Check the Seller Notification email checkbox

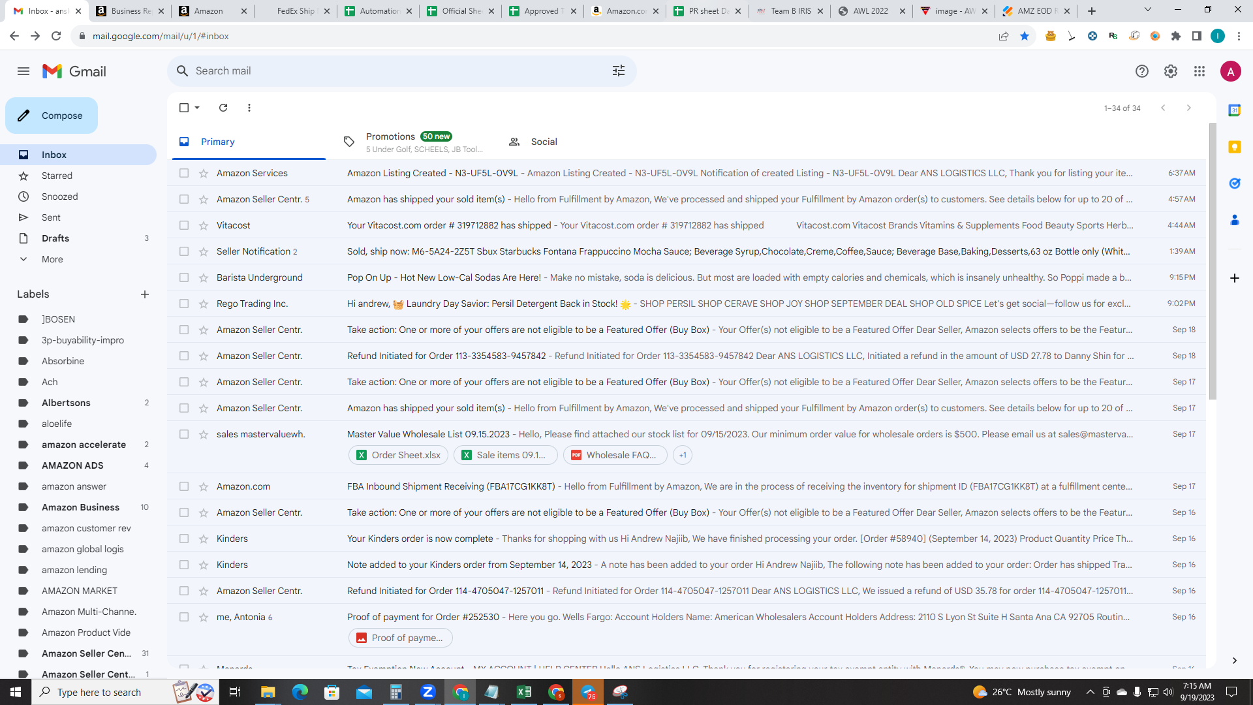click(184, 251)
